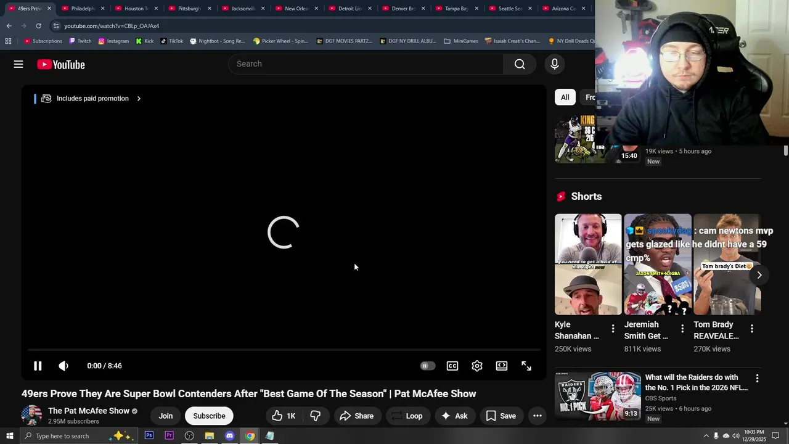Screen dimensions: 789x444
Task: Enter full screen mode
Action: [526, 366]
